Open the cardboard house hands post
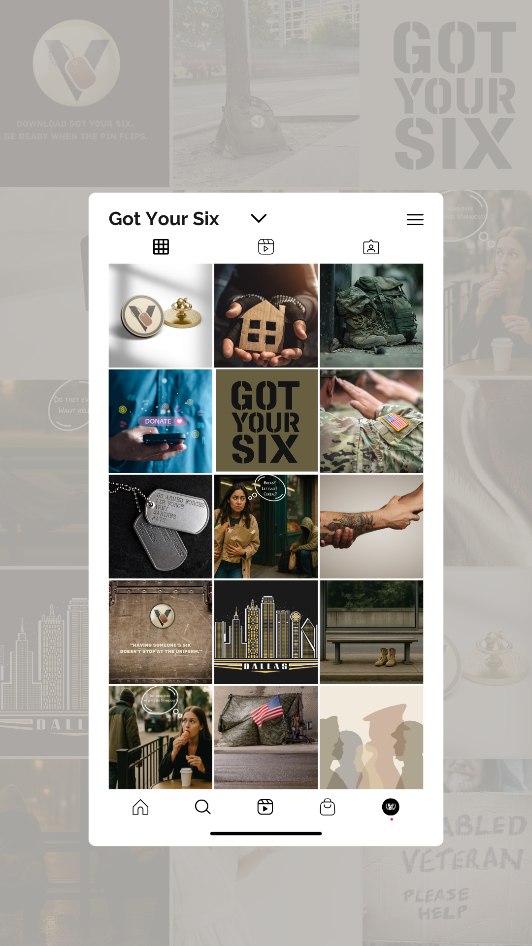 (x=266, y=315)
